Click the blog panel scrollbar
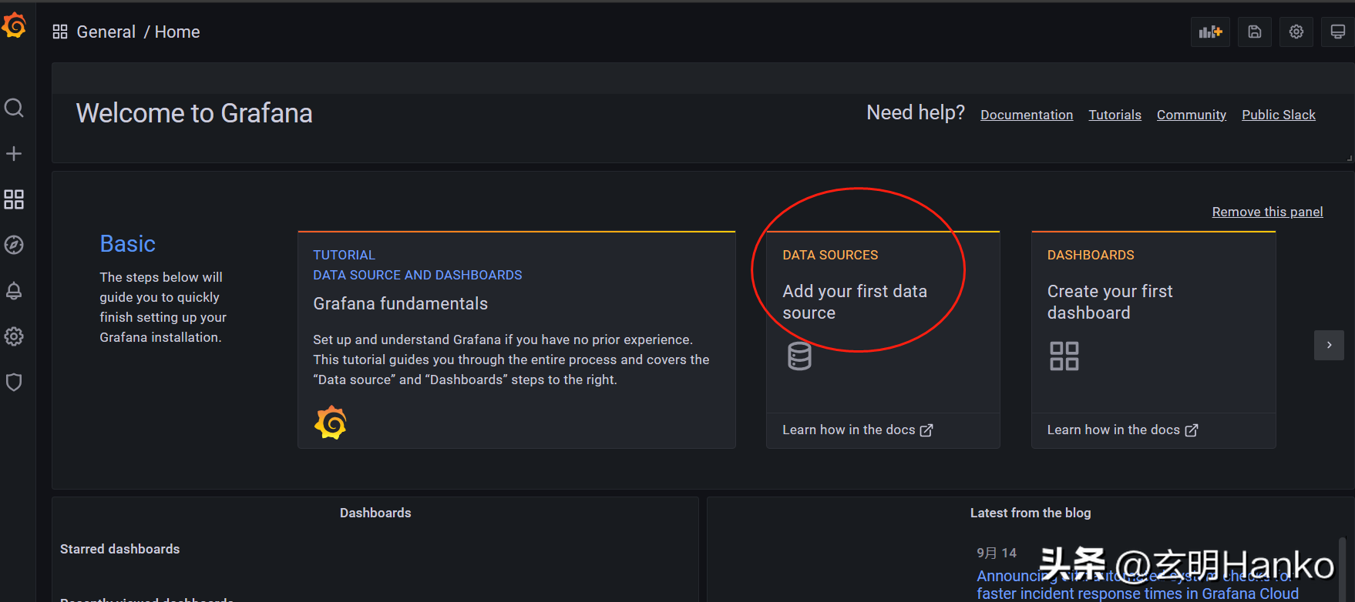1355x602 pixels. click(1342, 570)
